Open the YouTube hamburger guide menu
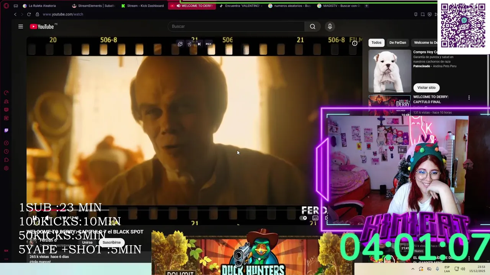The height and width of the screenshot is (275, 490). 21,26
